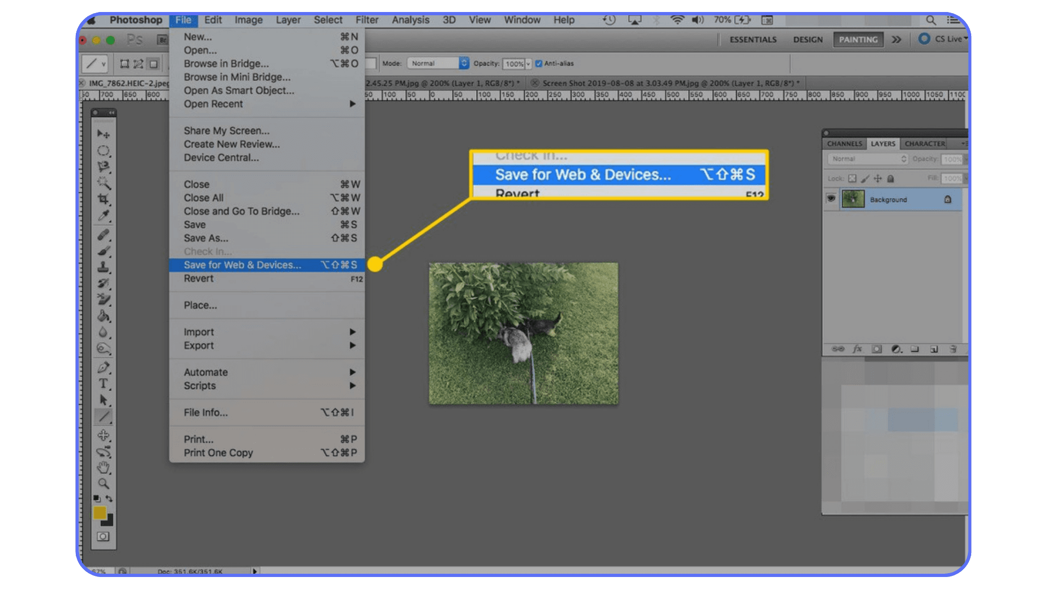The image size is (1047, 589).
Task: Hide the Background layer with the eye
Action: (x=831, y=199)
